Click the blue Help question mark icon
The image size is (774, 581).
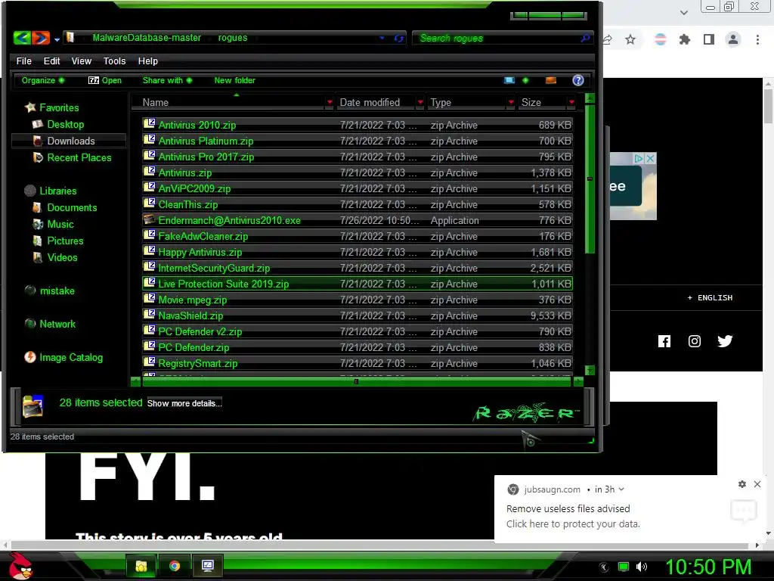(578, 80)
